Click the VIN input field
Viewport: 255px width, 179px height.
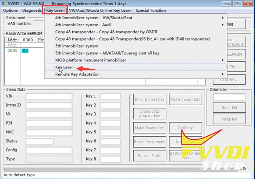[x=49, y=97]
